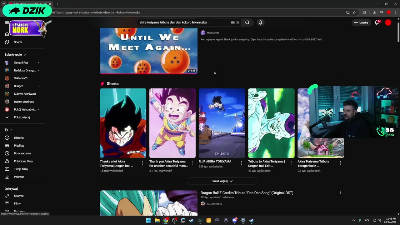Open the YouTube hamburger guide menu
Image resolution: width=400 pixels, height=225 pixels.
[x=7, y=22]
